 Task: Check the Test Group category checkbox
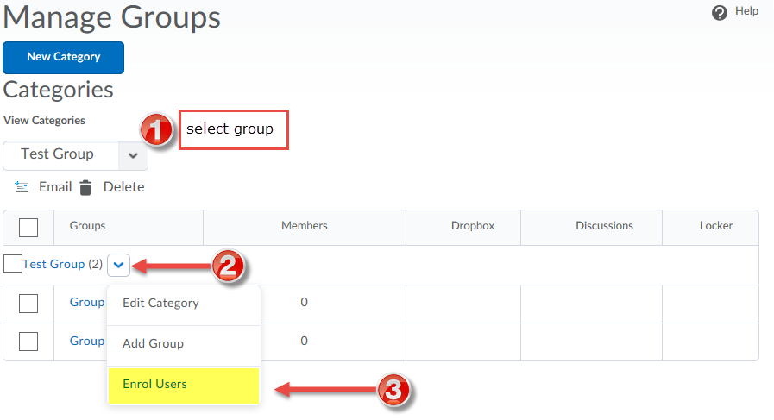(12, 264)
